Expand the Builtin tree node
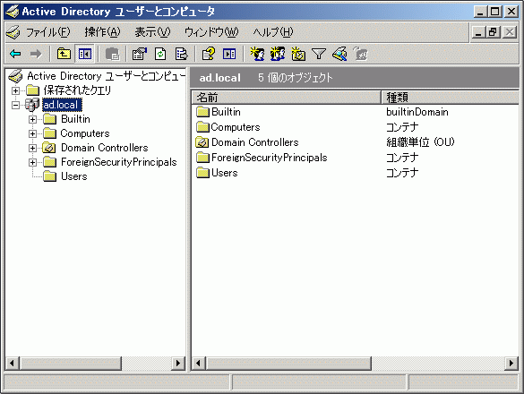The image size is (524, 394). (32, 119)
